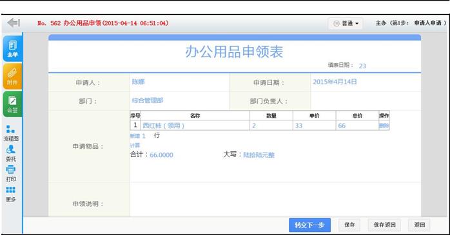View the 流程图 flowchart
The height and width of the screenshot is (235, 450).
11,133
